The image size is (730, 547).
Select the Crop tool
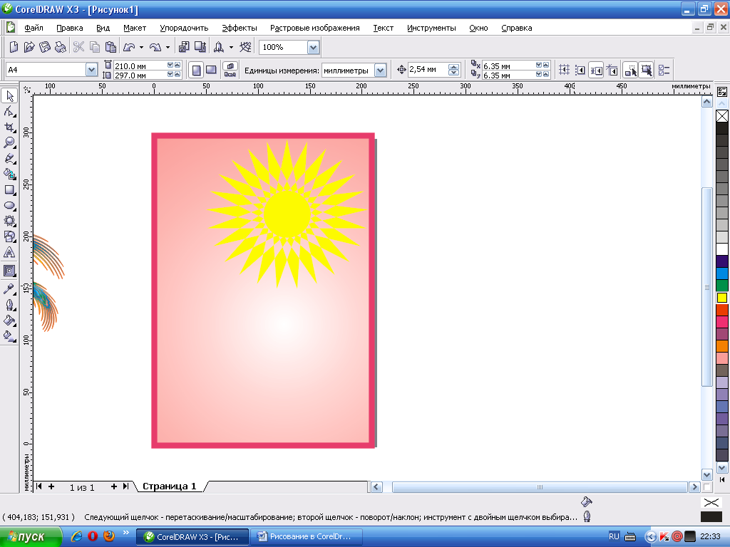(x=10, y=127)
